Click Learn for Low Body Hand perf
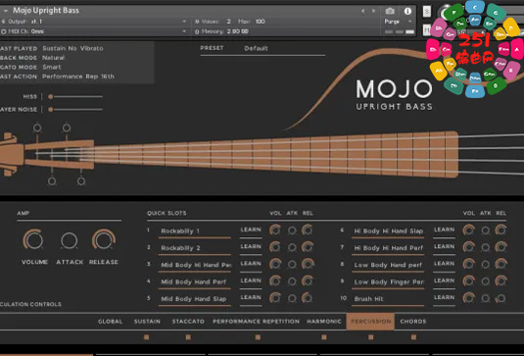Viewport: 524px width, 356px height. tap(444, 264)
